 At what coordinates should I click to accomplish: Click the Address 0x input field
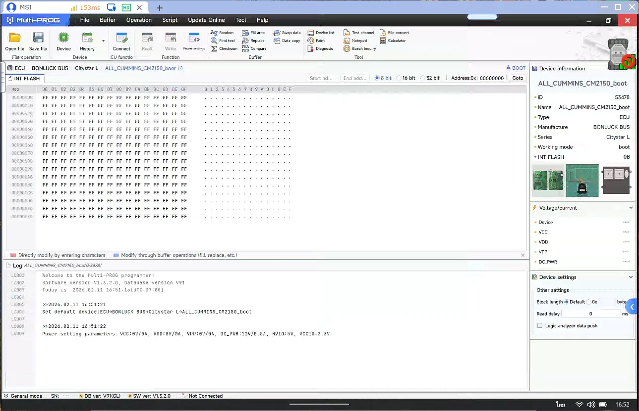tap(492, 78)
